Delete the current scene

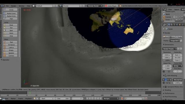point(84,6)
